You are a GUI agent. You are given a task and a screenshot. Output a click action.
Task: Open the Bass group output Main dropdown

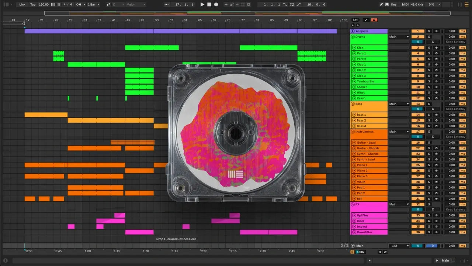[399, 104]
